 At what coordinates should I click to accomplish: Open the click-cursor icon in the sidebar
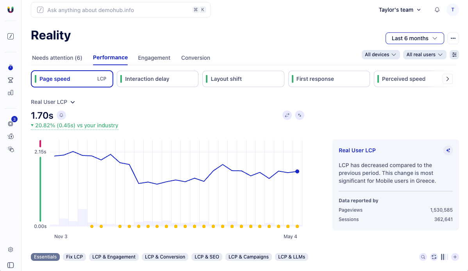(x=11, y=149)
